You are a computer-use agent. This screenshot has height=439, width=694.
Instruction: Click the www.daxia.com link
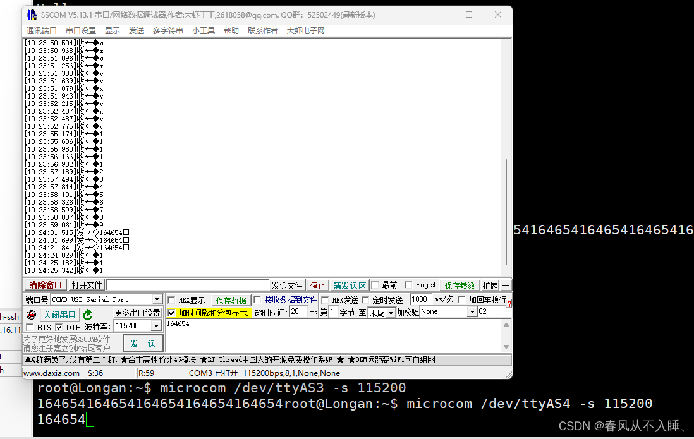tap(52, 373)
